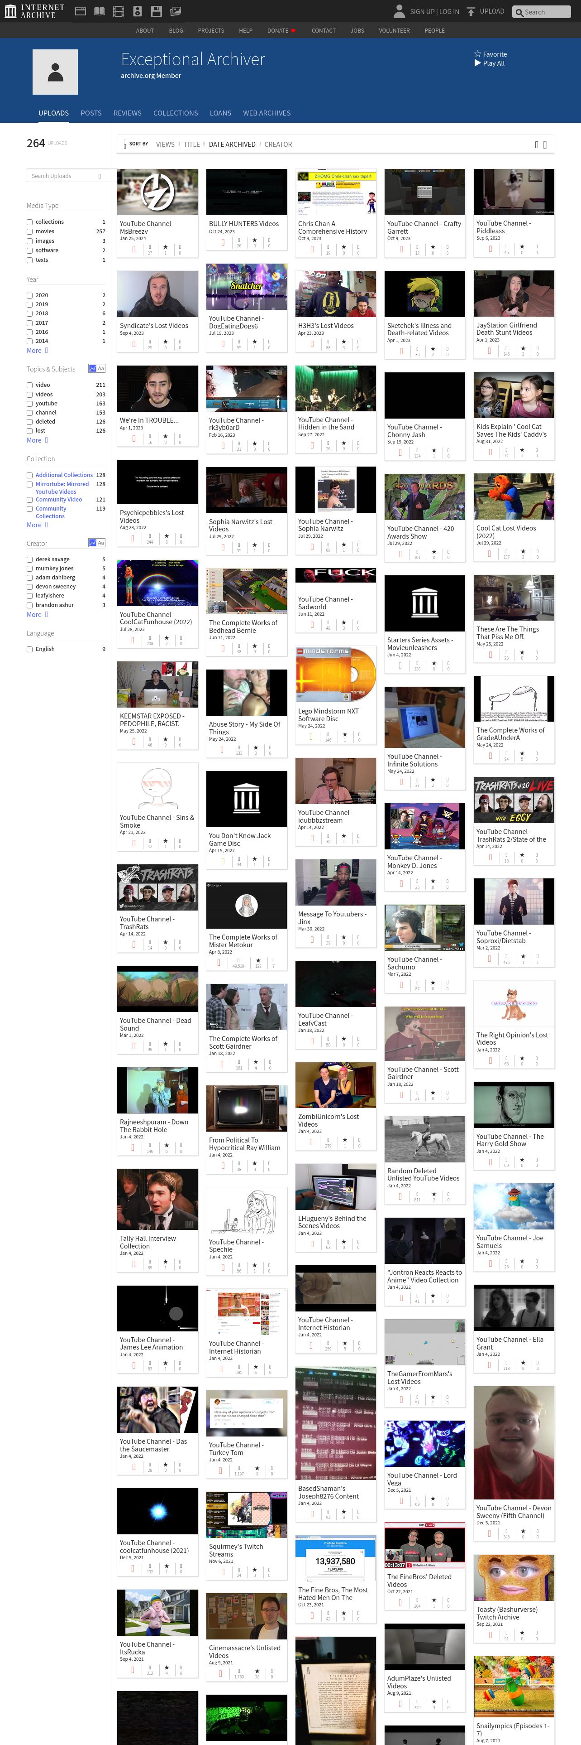Open the Loans tab

pos(220,113)
